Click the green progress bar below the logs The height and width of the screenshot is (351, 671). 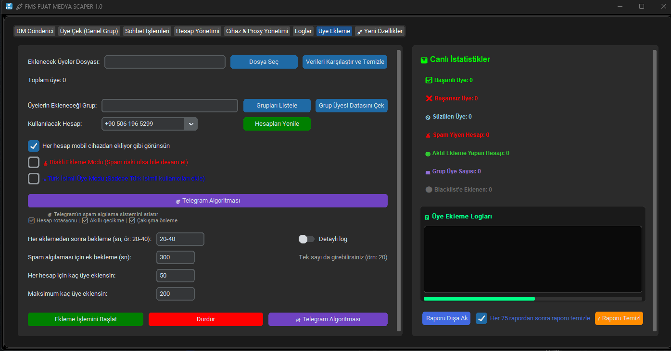pos(479,298)
